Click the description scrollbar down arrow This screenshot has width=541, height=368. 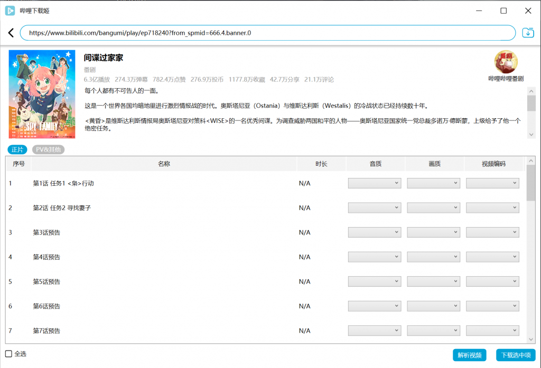pos(531,135)
